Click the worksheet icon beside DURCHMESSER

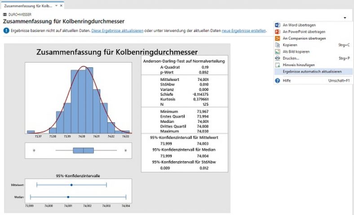[x=5, y=14]
